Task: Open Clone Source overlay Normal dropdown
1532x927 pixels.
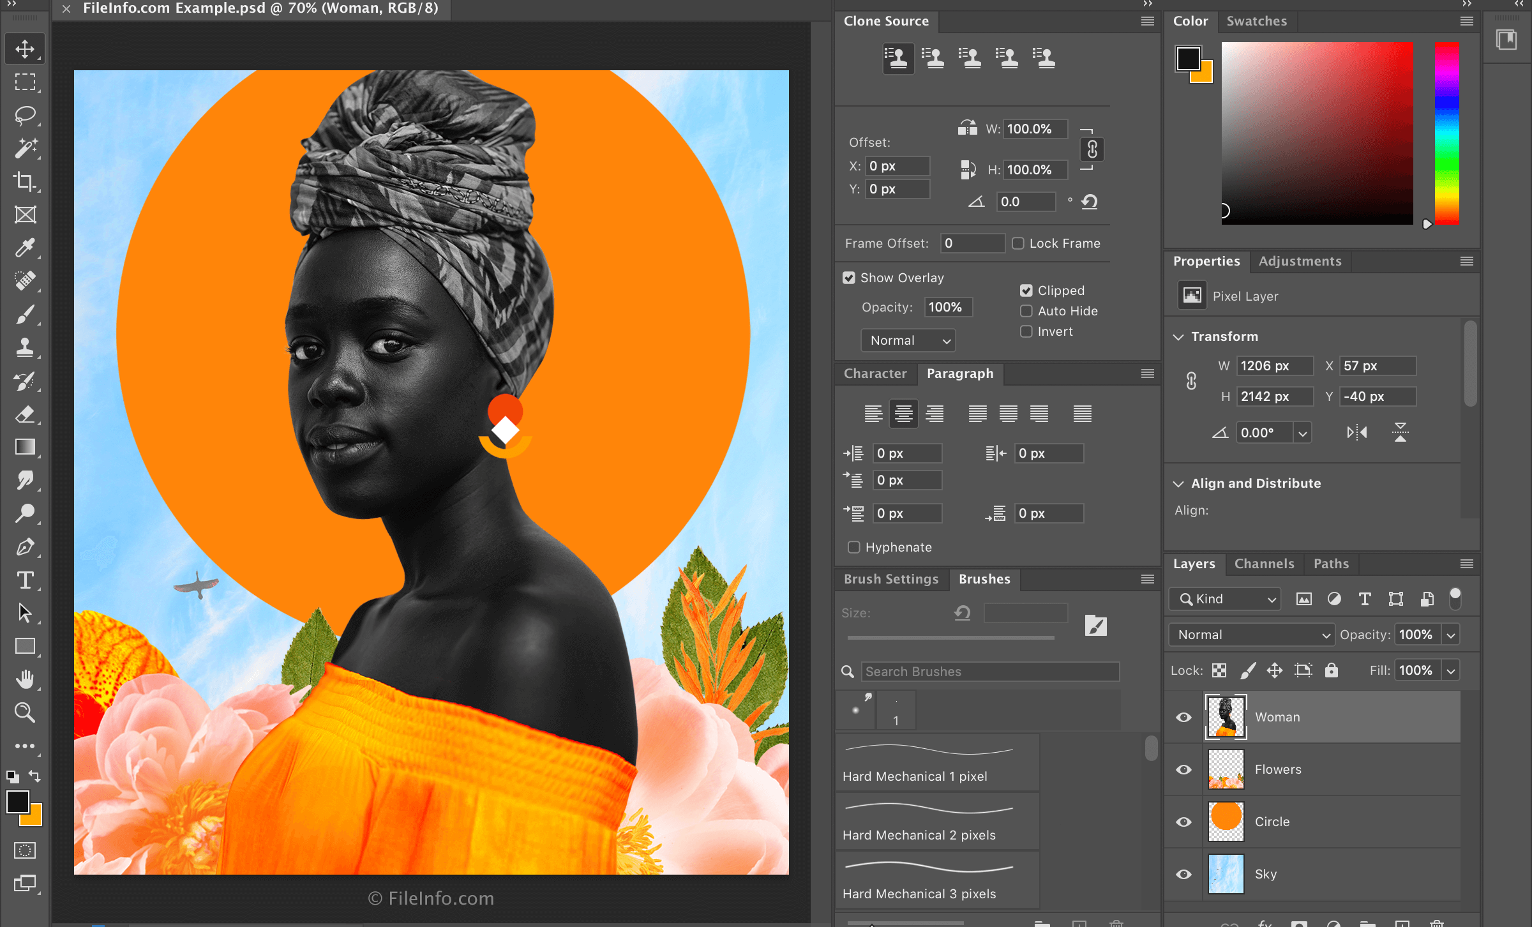Action: (x=907, y=340)
